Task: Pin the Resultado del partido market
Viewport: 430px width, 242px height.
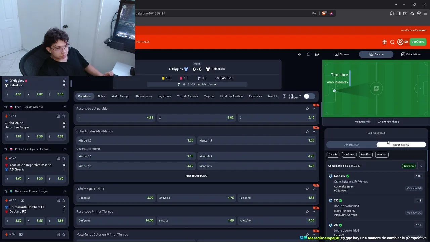Action: click(x=307, y=109)
